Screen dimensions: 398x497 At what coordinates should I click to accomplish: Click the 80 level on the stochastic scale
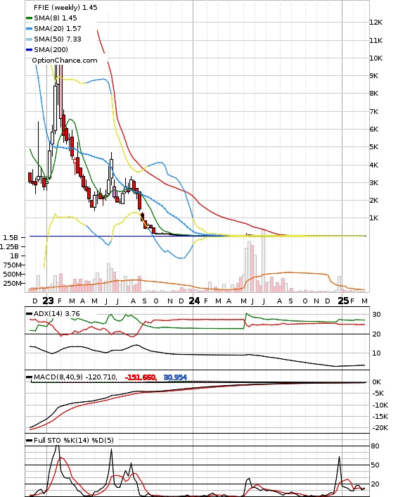pyautogui.click(x=375, y=446)
